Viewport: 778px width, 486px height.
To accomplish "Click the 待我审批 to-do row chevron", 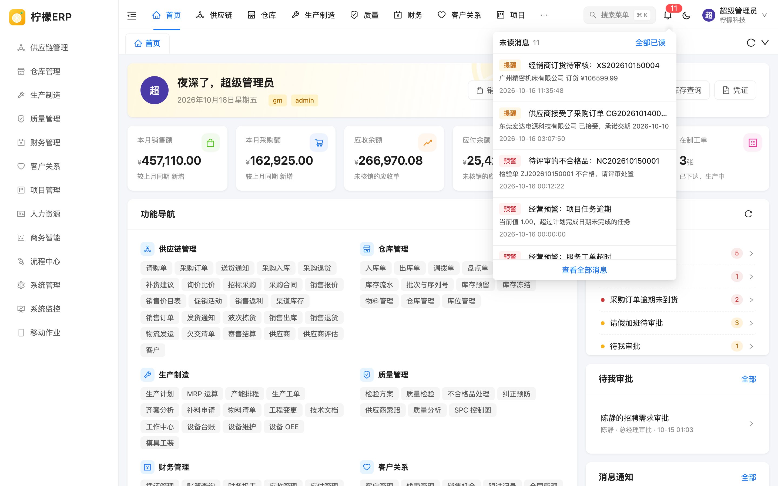I will click(x=751, y=346).
